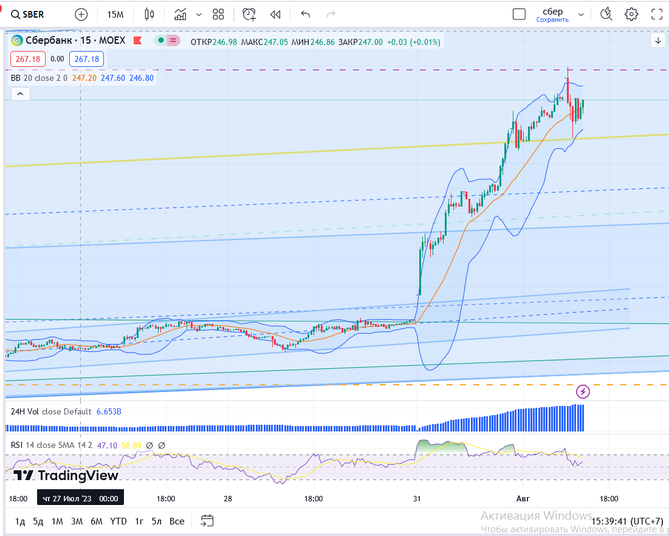
Task: Click the red sell price 267.18
Action: pyautogui.click(x=28, y=59)
